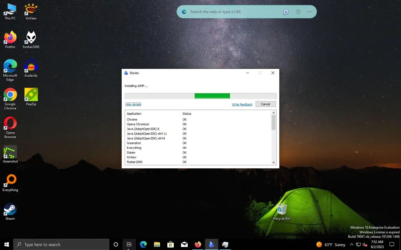The height and width of the screenshot is (250, 401).
Task: Select Java (AdoptOpenJDK) 8 row
Action: click(x=198, y=129)
